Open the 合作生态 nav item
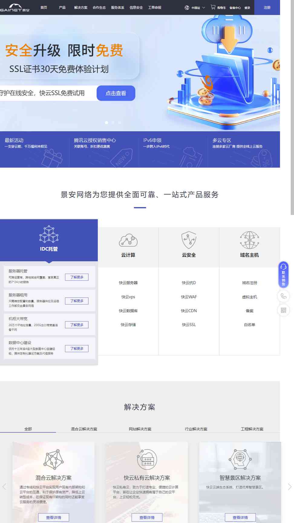Image resolution: width=294 pixels, height=523 pixels. pyautogui.click(x=99, y=8)
